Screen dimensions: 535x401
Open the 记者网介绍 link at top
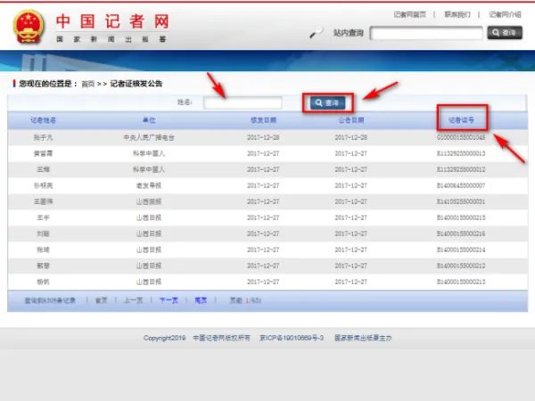pyautogui.click(x=505, y=14)
